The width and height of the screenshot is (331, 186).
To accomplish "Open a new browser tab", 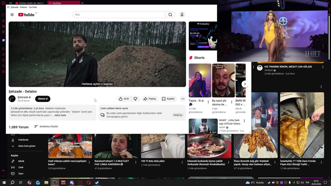I will tap(82, 3).
